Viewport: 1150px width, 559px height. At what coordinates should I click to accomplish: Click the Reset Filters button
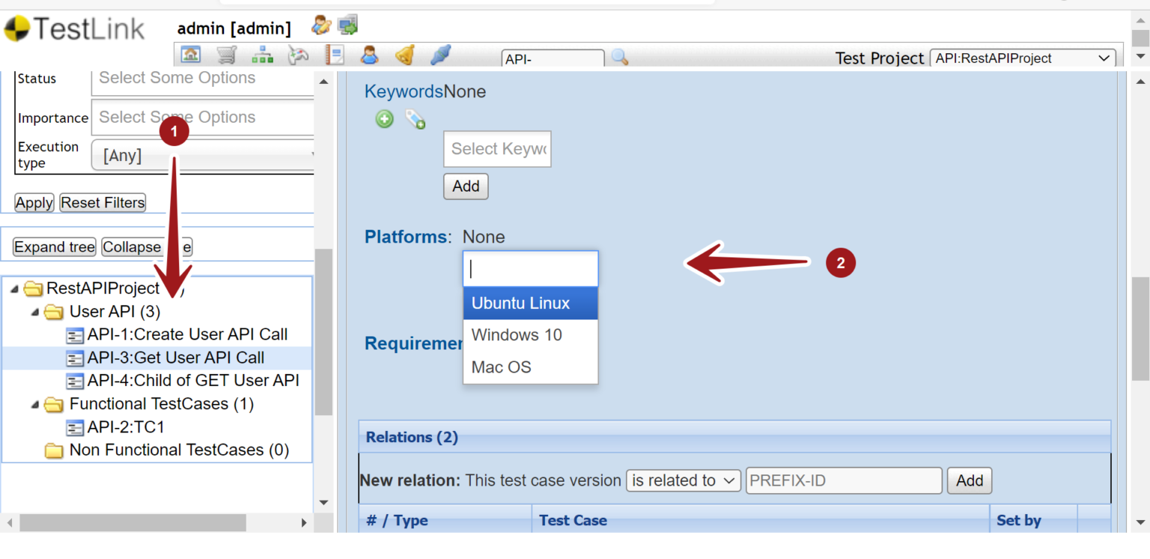click(x=102, y=202)
